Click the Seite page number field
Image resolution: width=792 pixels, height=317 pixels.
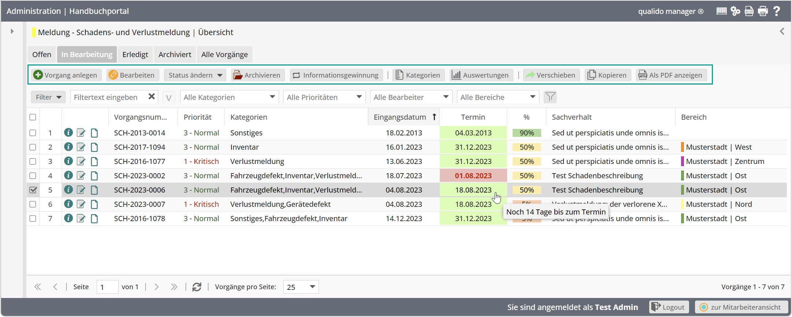pyautogui.click(x=107, y=287)
